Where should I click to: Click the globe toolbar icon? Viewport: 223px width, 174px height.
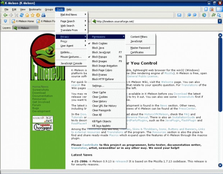click(x=204, y=15)
